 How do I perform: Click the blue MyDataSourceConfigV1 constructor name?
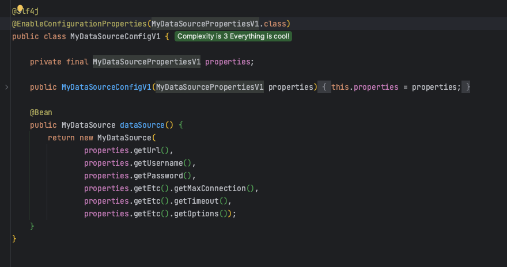107,87
